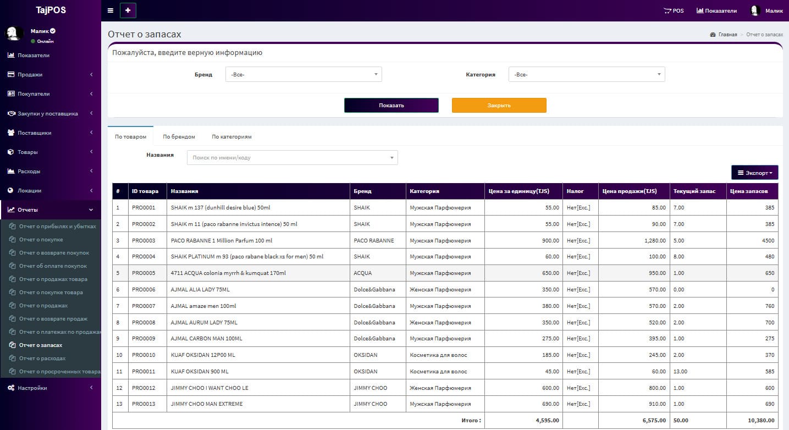Switch to the По брендом tab
Image resolution: width=789 pixels, height=430 pixels.
click(179, 136)
